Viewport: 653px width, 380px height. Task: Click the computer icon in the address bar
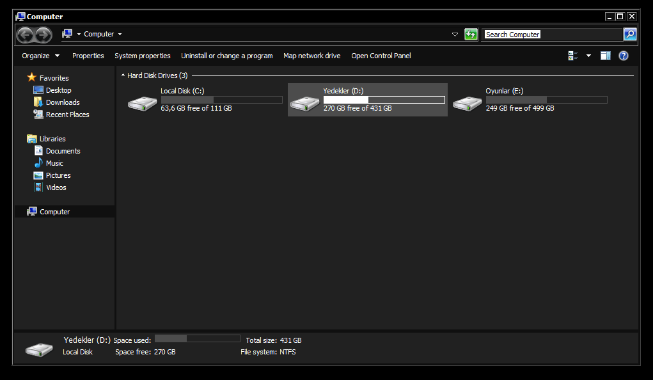[67, 34]
